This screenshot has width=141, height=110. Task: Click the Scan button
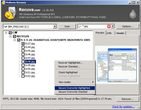tap(67, 26)
